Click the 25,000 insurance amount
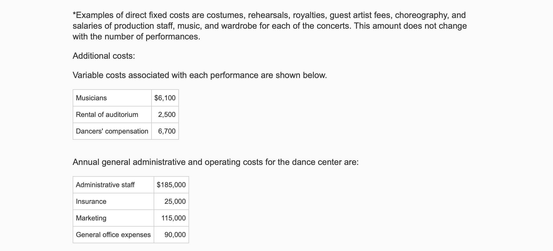 click(x=175, y=201)
